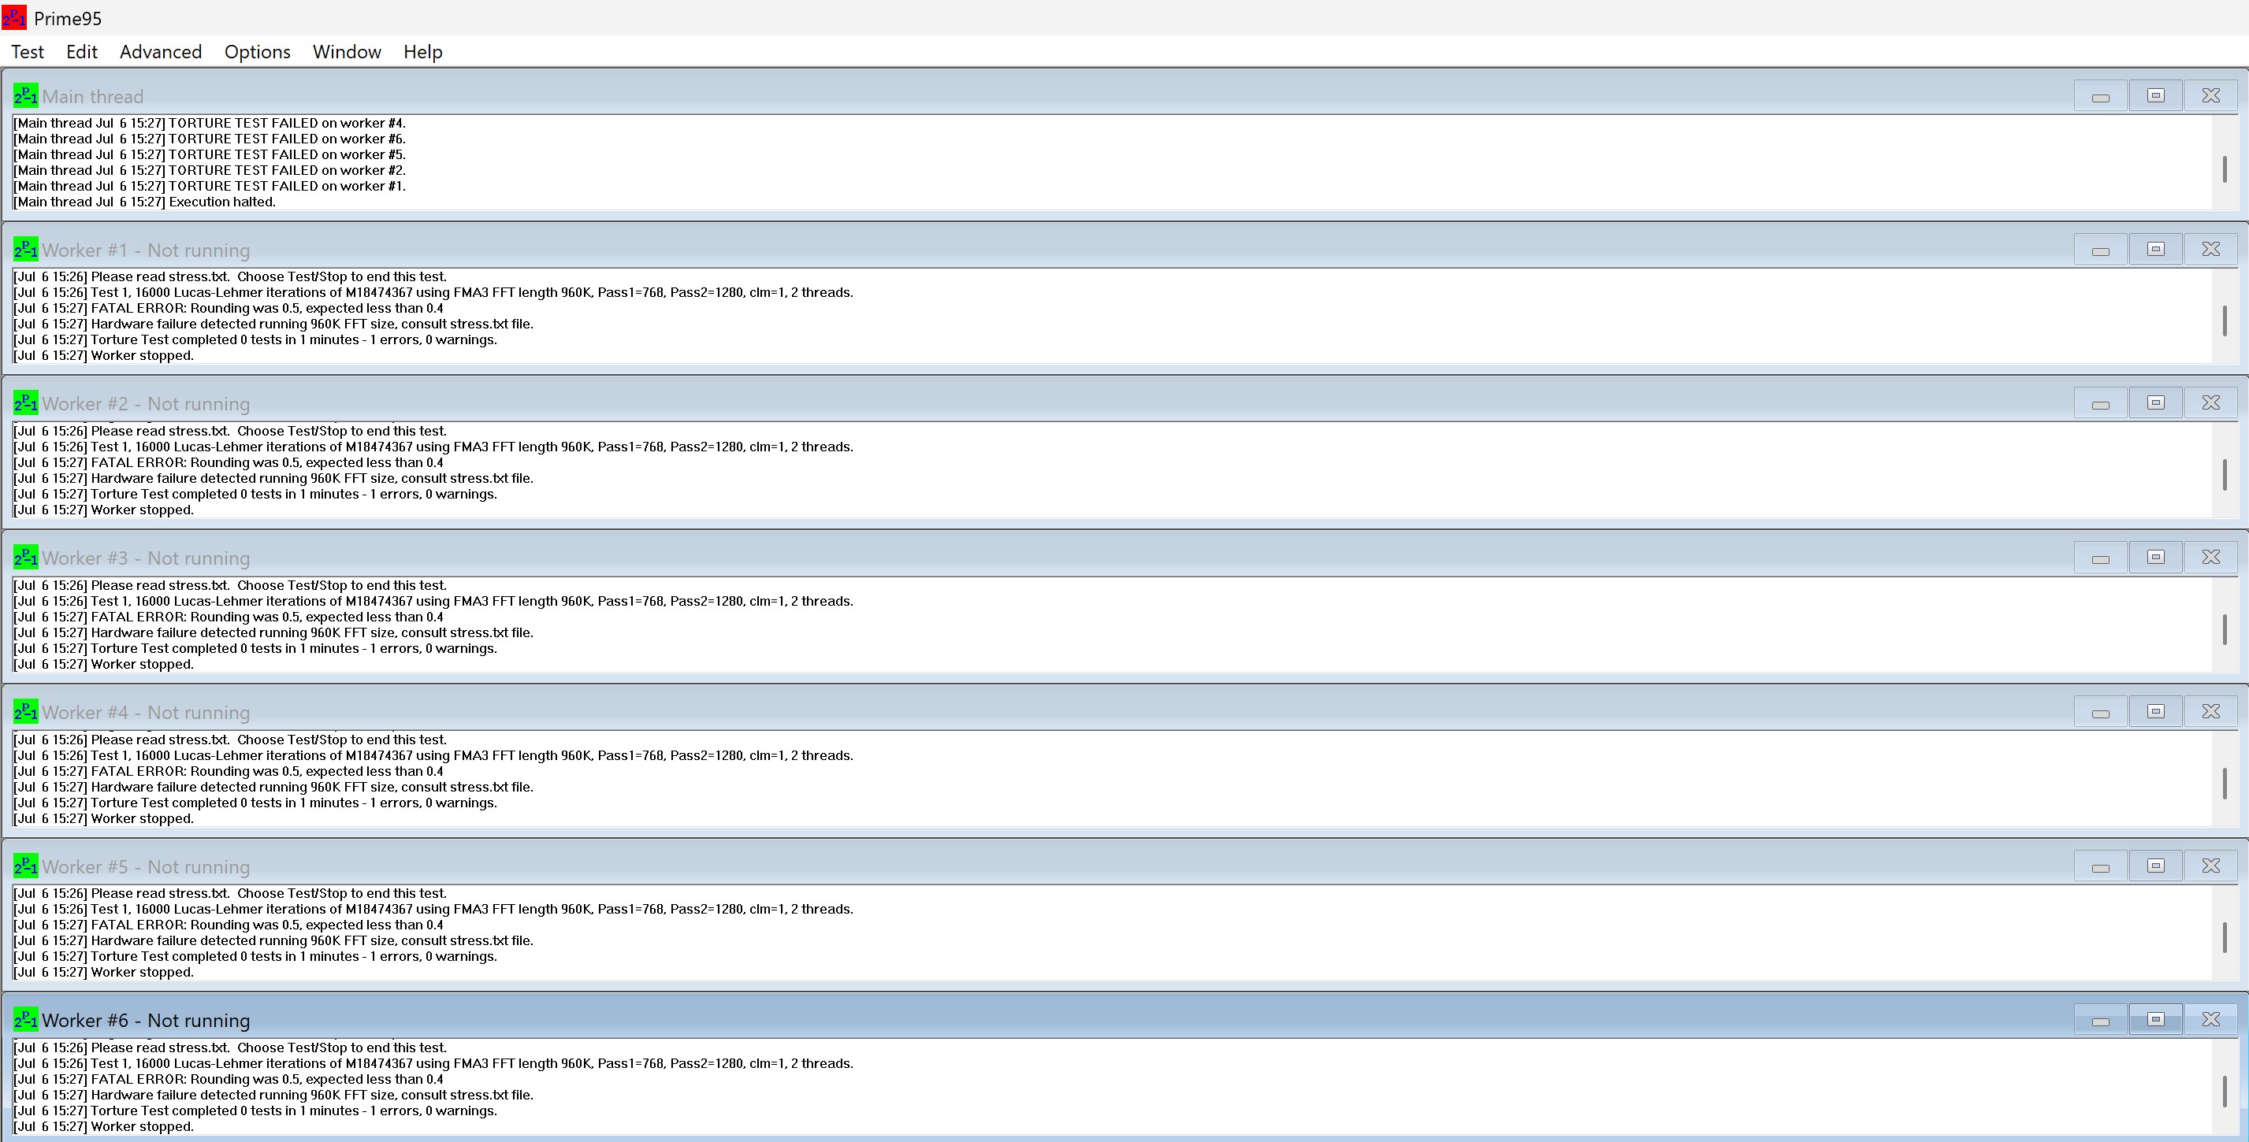The image size is (2249, 1142).
Task: Open the Options menu
Action: click(257, 51)
